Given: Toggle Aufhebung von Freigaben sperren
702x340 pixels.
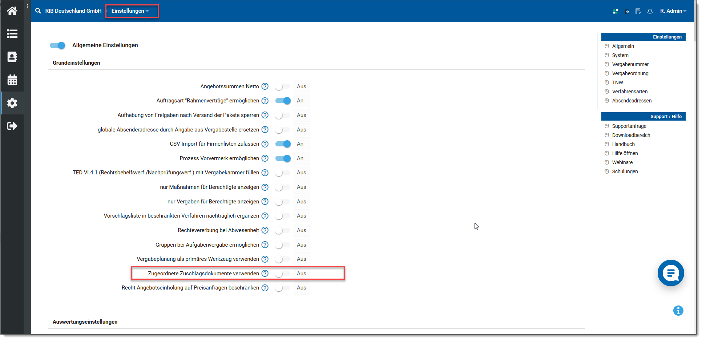Looking at the screenshot, I should (283, 115).
